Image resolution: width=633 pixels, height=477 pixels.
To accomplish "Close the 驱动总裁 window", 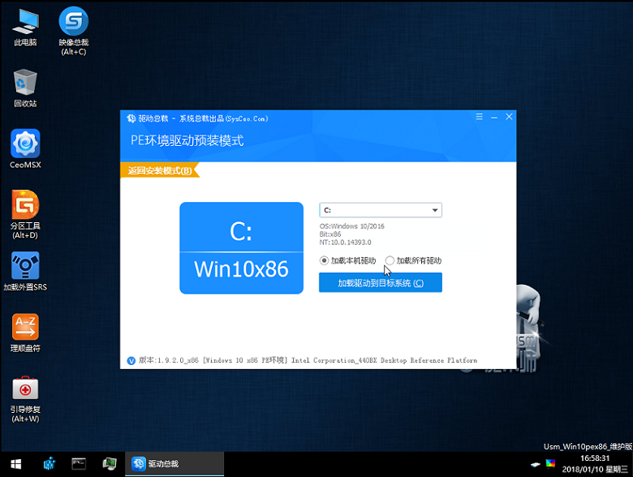I will pyautogui.click(x=509, y=117).
